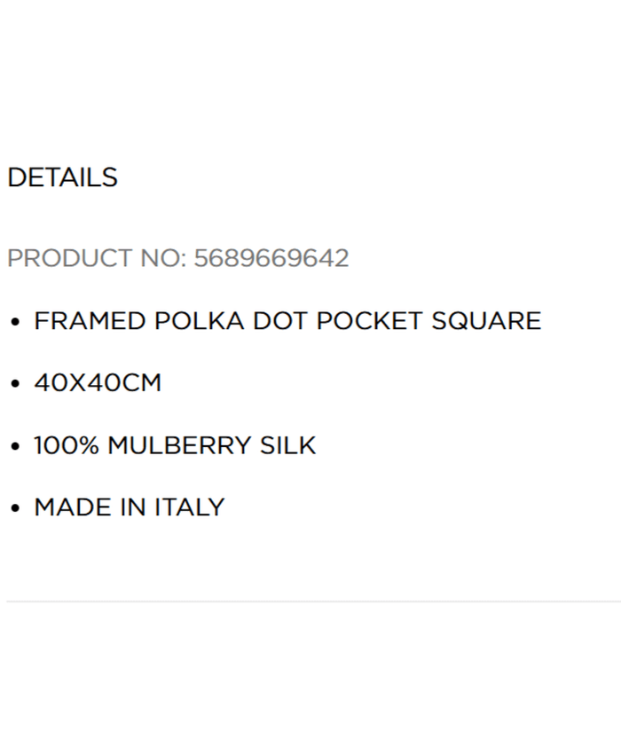The height and width of the screenshot is (754, 621).
Task: Click the PRODUCT NO label text
Action: tap(97, 258)
